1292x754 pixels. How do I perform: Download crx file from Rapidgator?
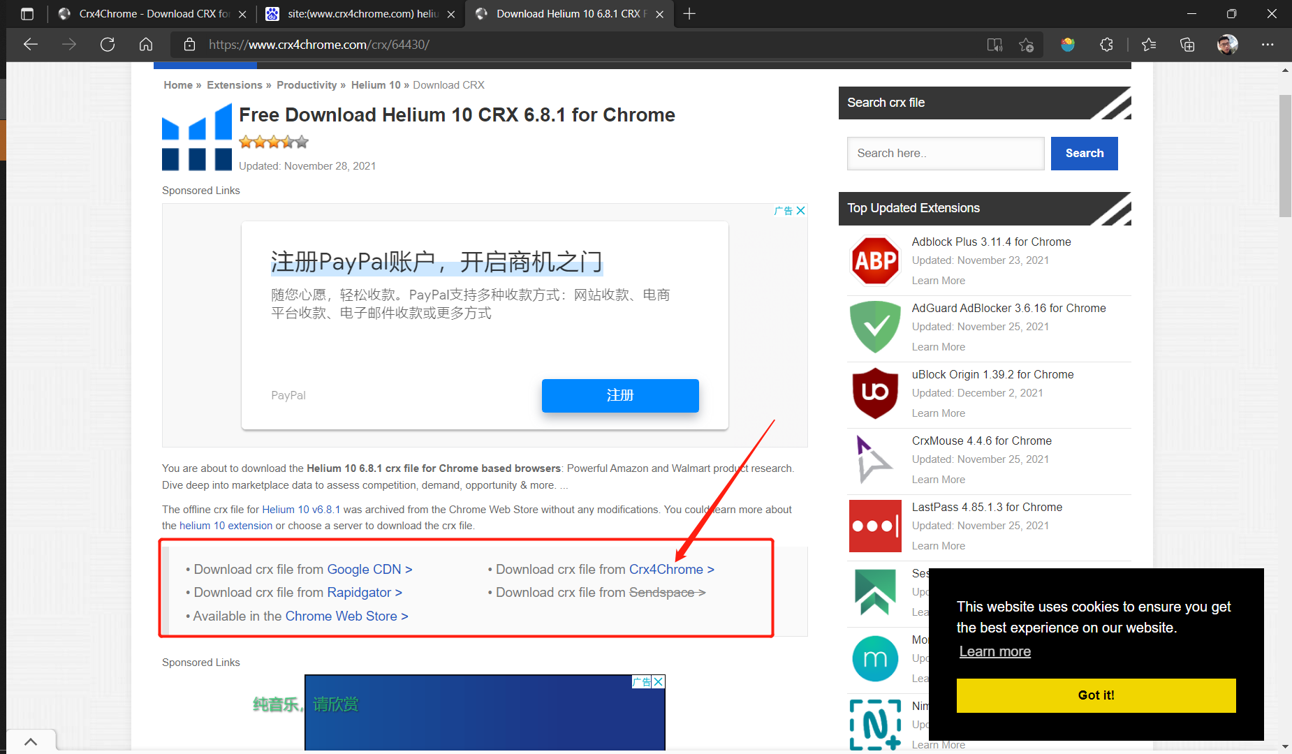[365, 593]
